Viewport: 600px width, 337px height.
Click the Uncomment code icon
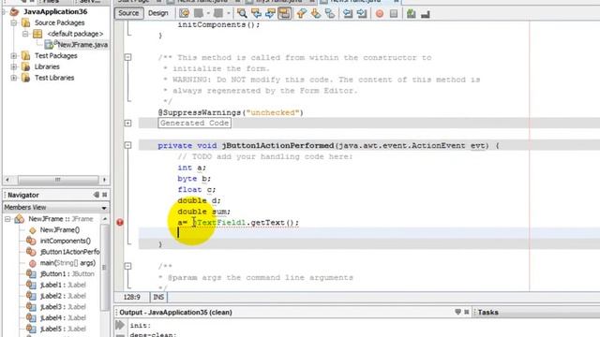[425, 14]
